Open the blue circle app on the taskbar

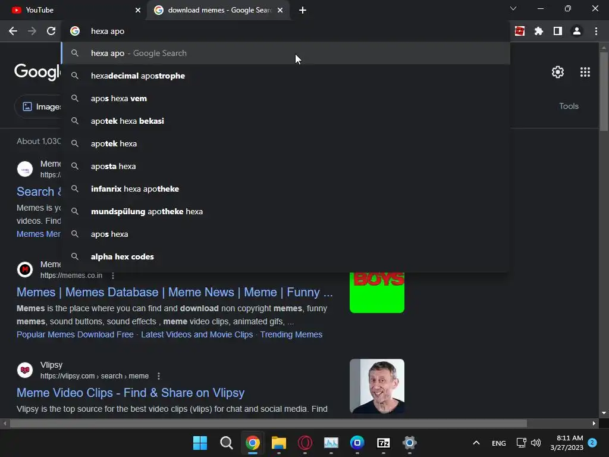tap(357, 443)
